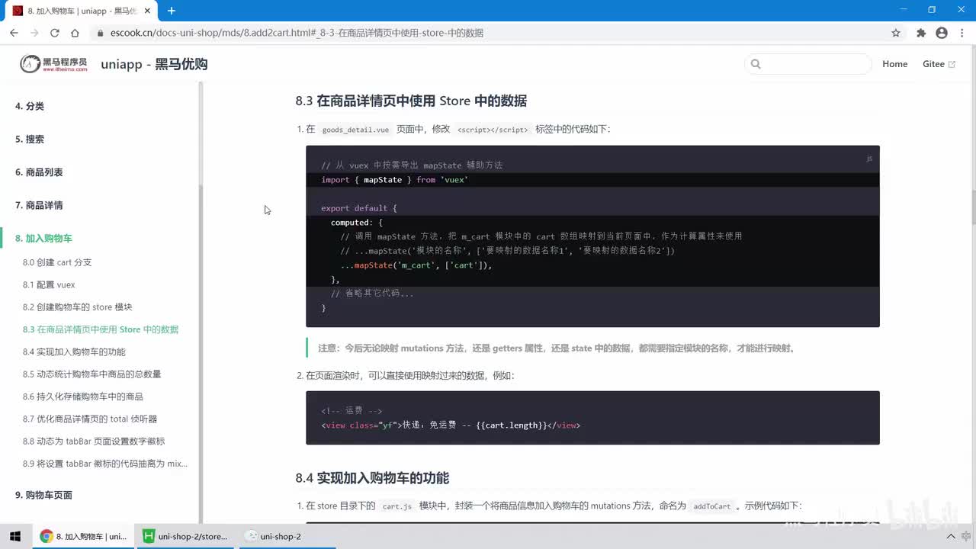Go back with the browser back arrow

pyautogui.click(x=14, y=33)
